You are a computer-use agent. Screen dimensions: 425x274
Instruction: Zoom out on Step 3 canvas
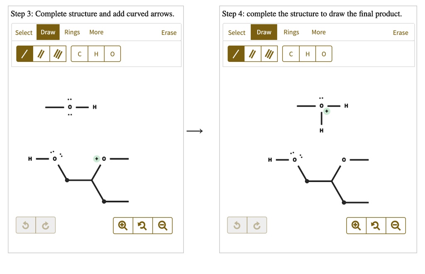162,225
